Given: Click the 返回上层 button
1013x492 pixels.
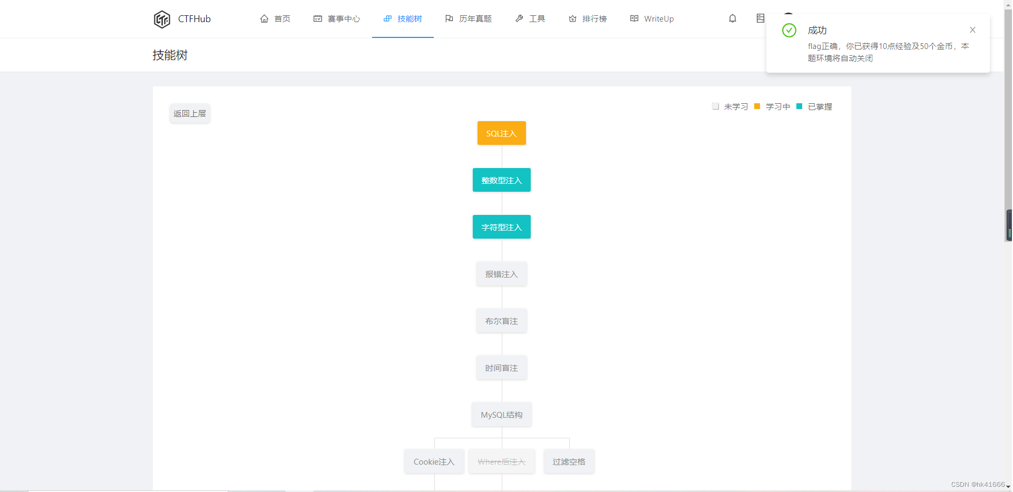Looking at the screenshot, I should (x=189, y=113).
